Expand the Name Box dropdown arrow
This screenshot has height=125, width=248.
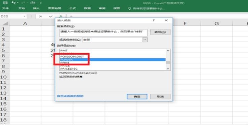(x=24, y=16)
